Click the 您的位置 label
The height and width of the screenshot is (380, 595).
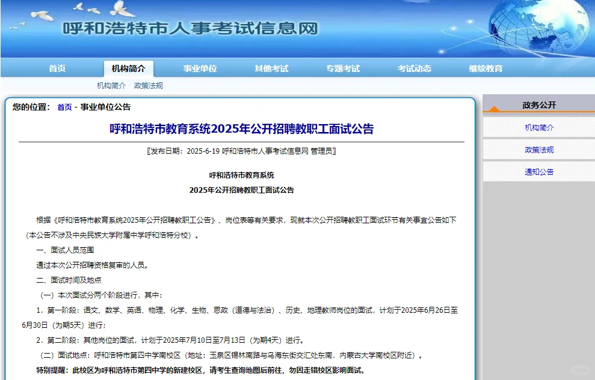31,107
